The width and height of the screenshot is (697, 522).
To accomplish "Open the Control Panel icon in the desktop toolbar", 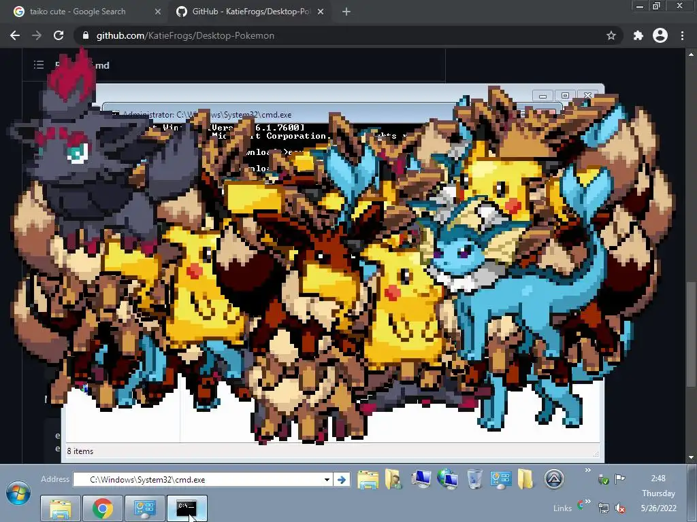I will [500, 480].
